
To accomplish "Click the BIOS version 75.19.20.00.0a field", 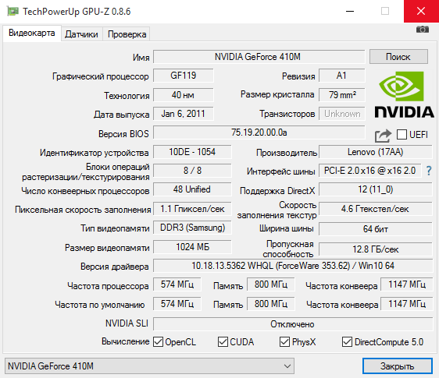I will [259, 132].
